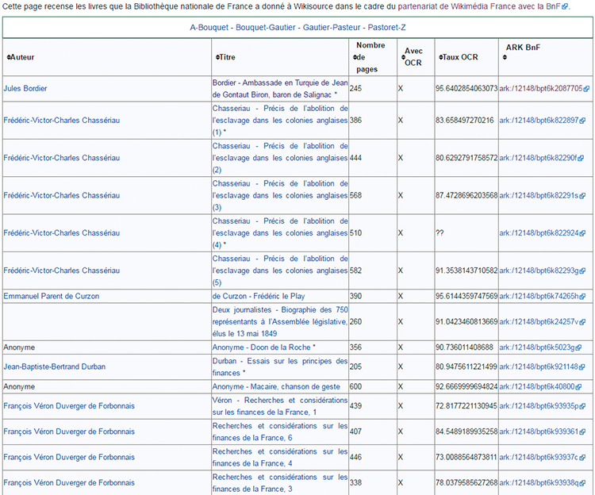595x495 pixels.
Task: Open ARK link ark:/12148/bpt6k2087705
Action: click(541, 88)
